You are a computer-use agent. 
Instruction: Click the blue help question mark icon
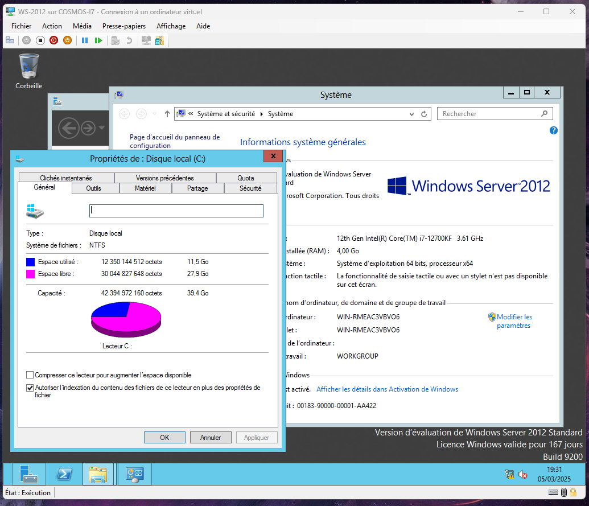553,130
